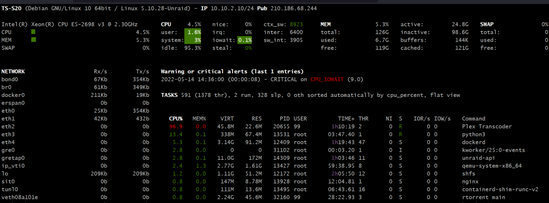549x203 pixels.
Task: Click the idle CPU value 95.3%
Action: (193, 48)
